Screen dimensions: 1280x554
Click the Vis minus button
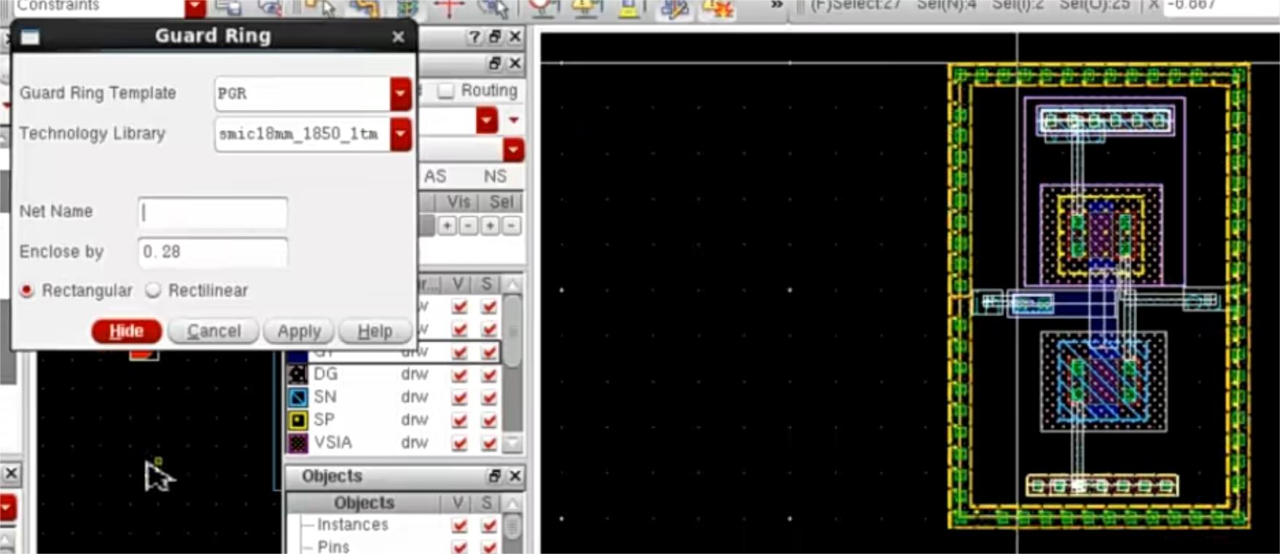tap(468, 226)
